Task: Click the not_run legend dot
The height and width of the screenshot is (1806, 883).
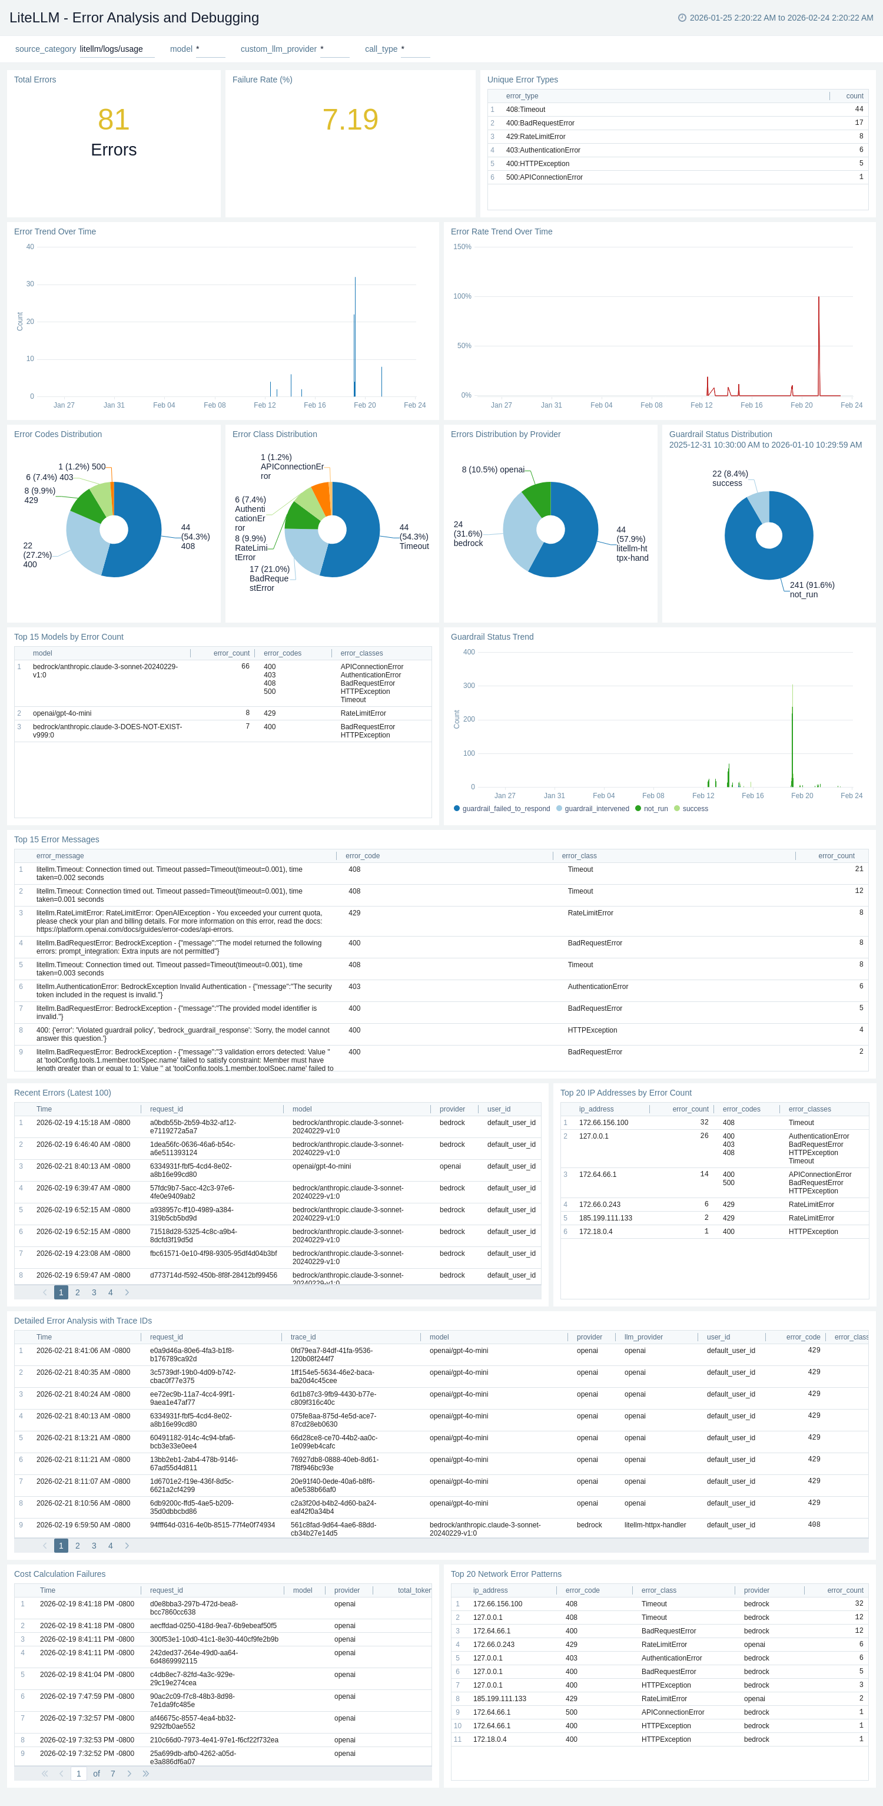Action: [x=639, y=808]
